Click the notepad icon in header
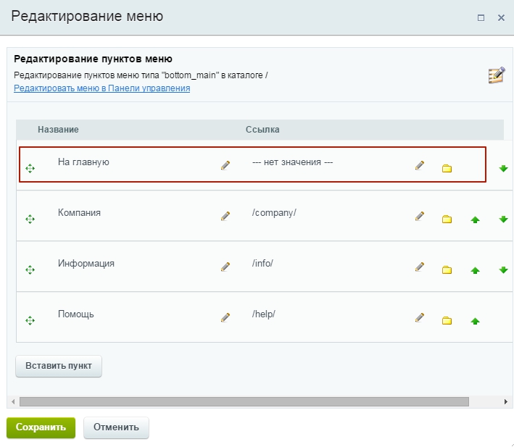514x447 pixels. 496,75
